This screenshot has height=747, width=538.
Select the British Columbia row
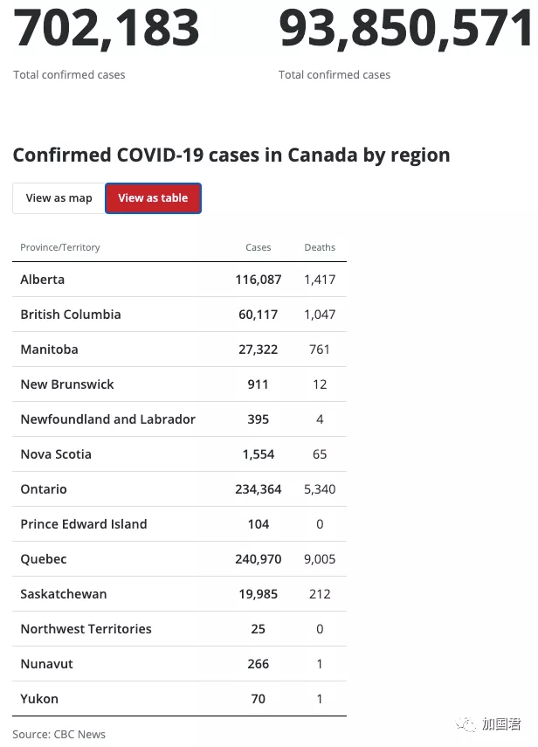tap(180, 315)
